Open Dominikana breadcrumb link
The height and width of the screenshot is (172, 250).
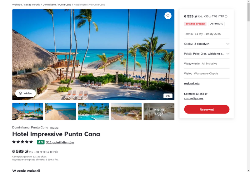(x=49, y=5)
